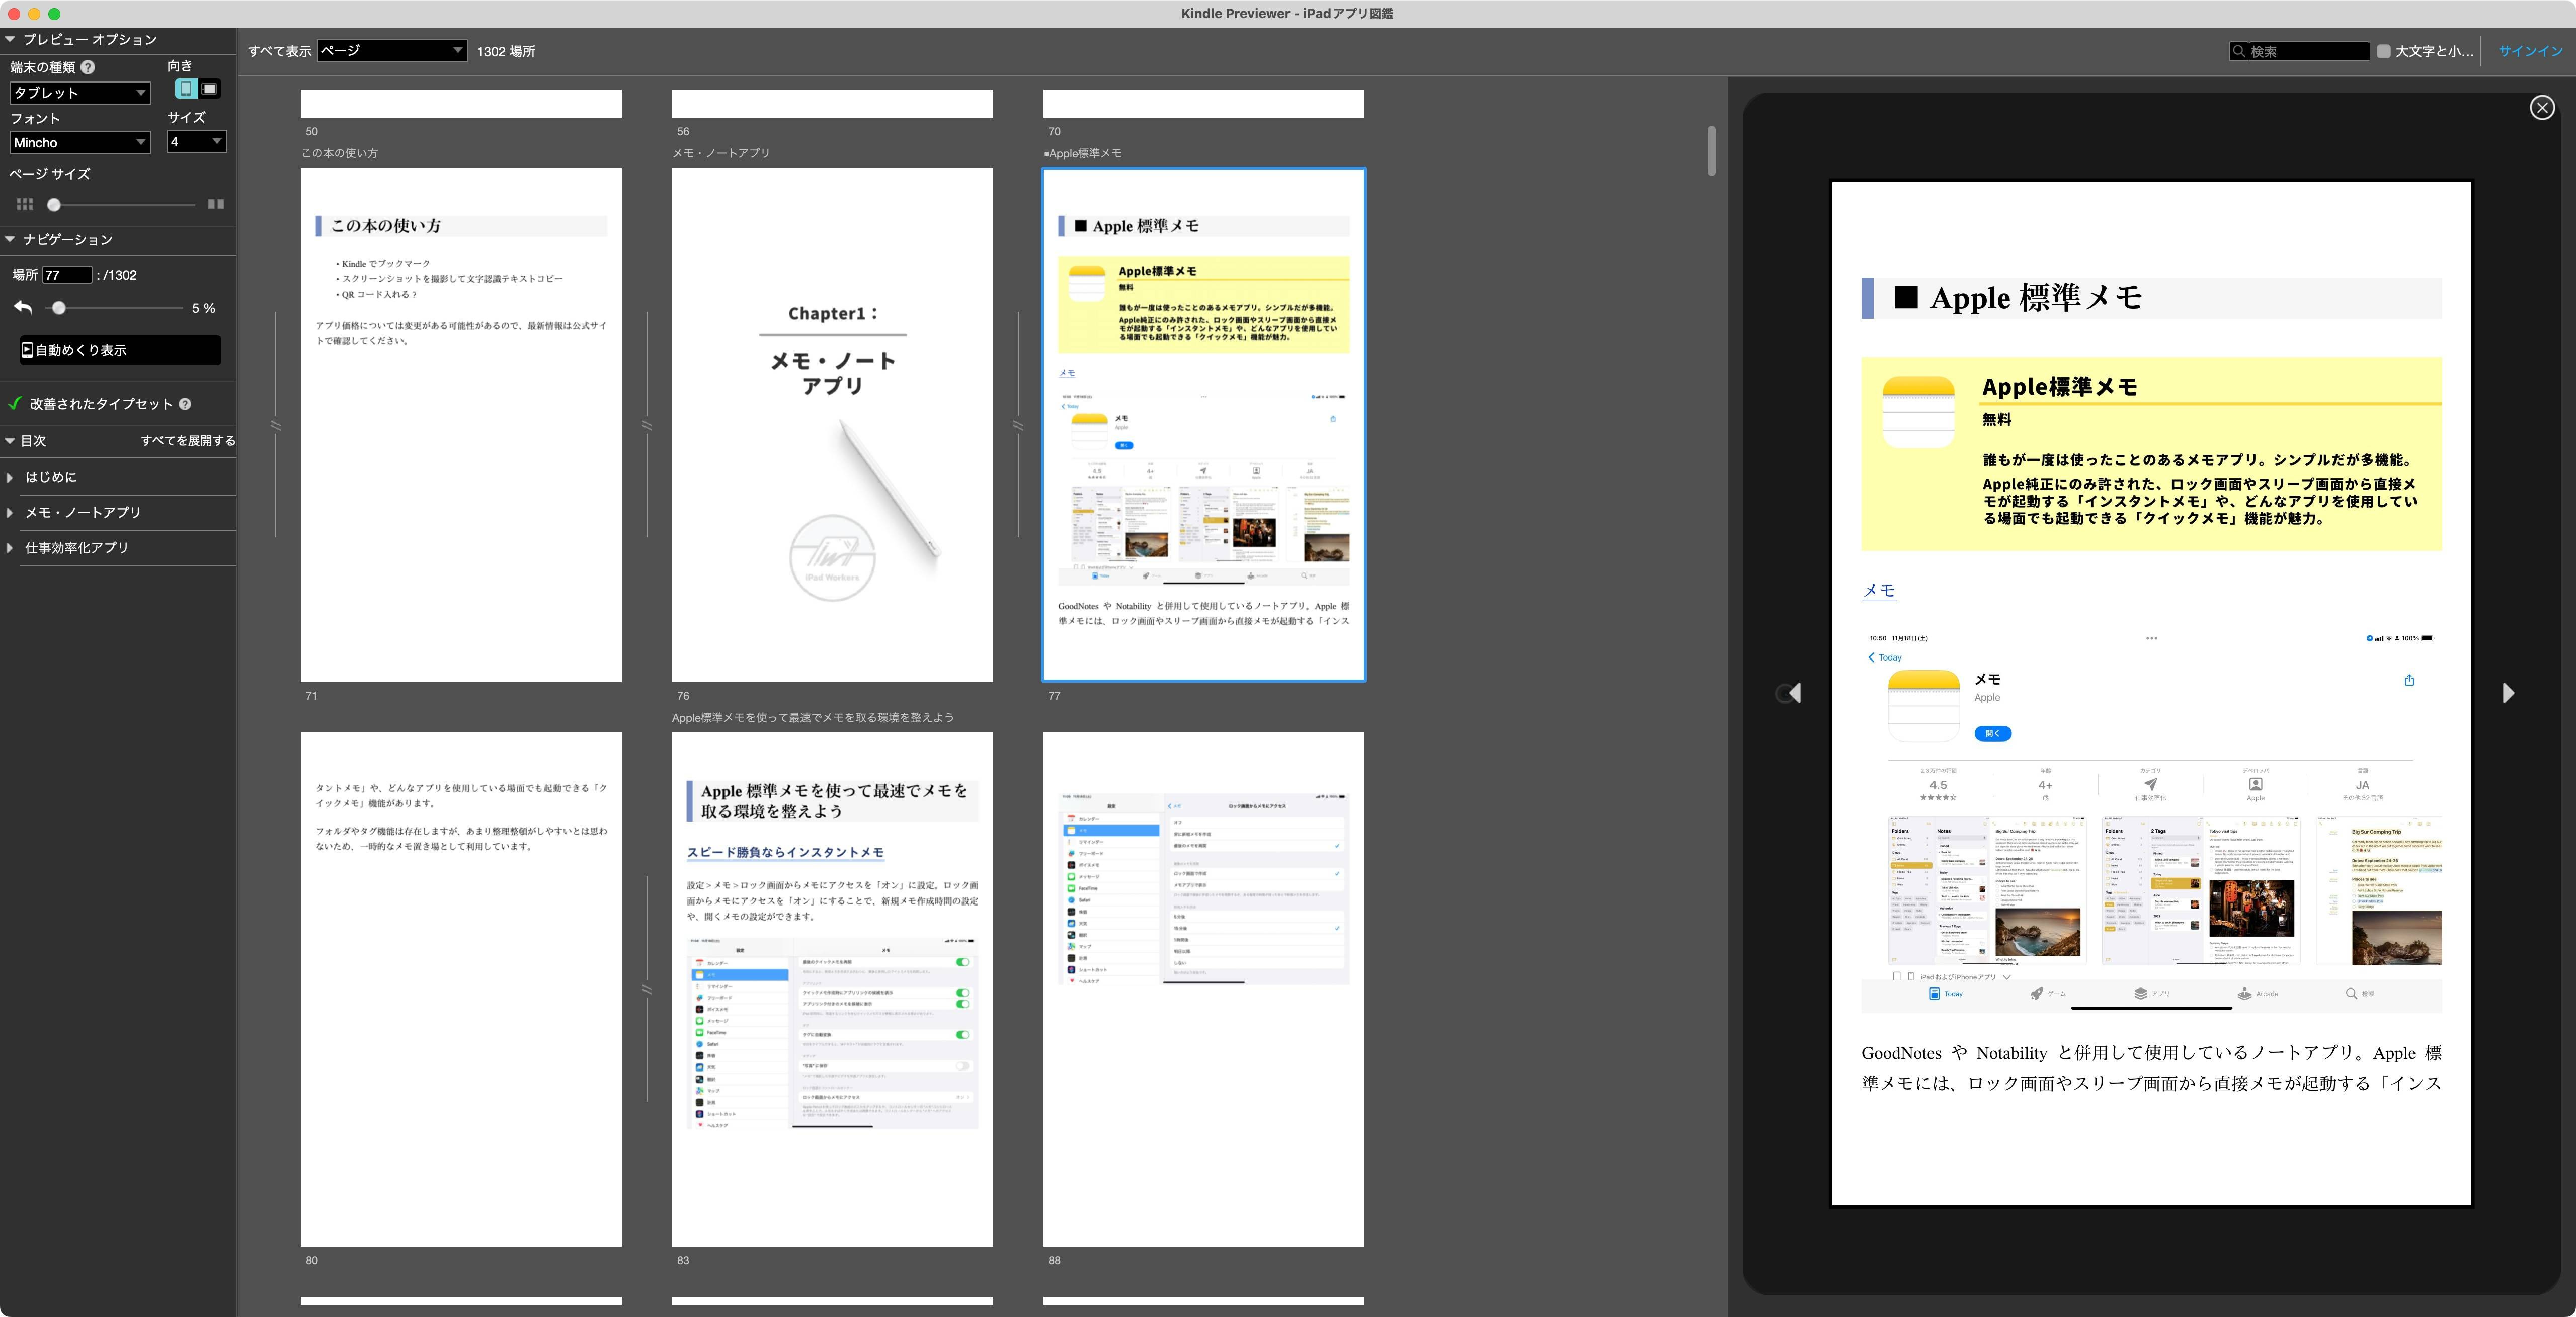Viewport: 2576px width, 1317px height.
Task: Open help for 改善されたタイプセット
Action: coord(185,404)
